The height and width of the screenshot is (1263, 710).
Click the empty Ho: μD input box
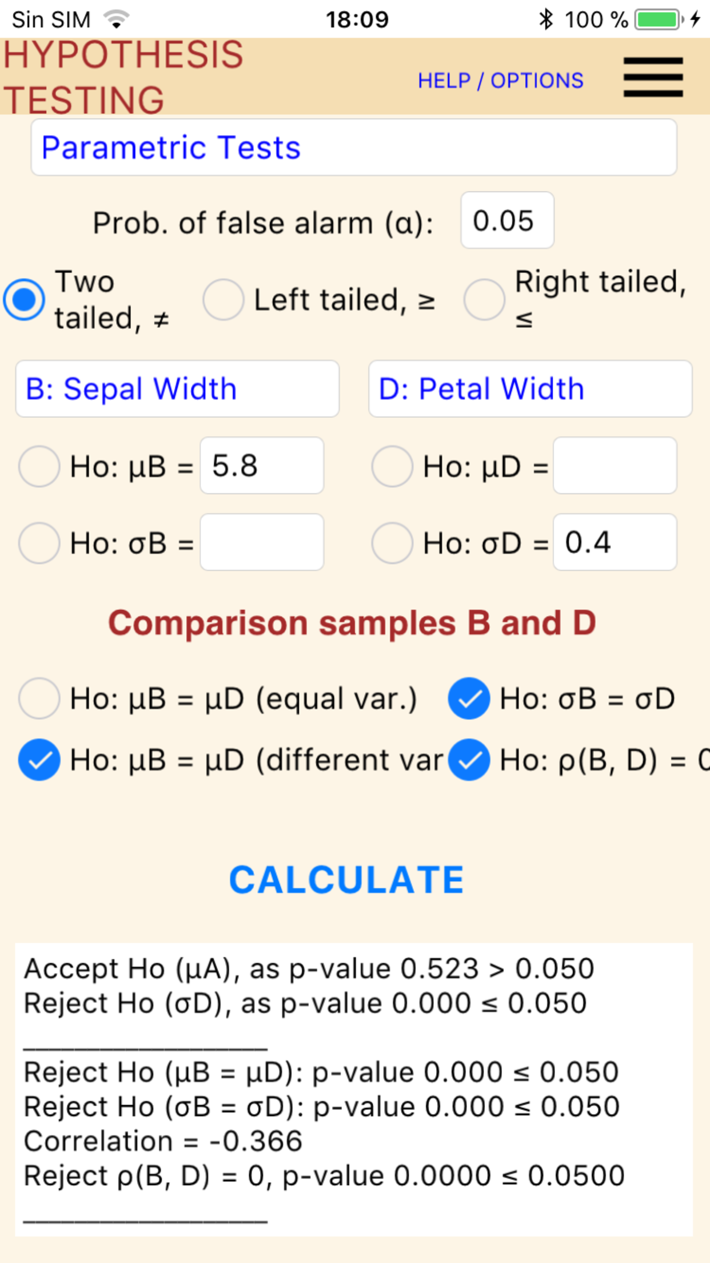[x=614, y=466]
